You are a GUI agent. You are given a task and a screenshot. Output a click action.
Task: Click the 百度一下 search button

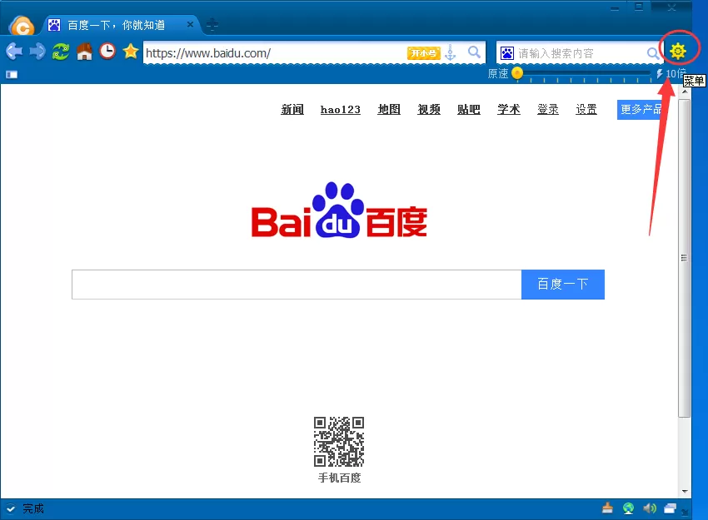pos(562,285)
